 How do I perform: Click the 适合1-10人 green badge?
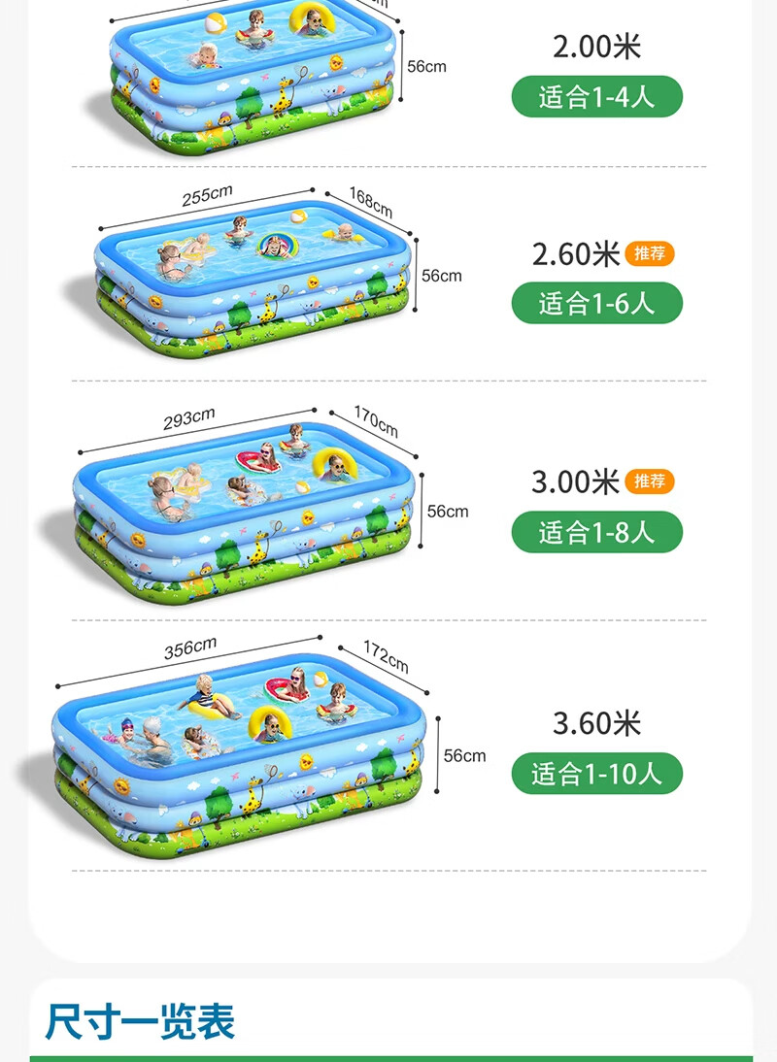click(x=597, y=774)
